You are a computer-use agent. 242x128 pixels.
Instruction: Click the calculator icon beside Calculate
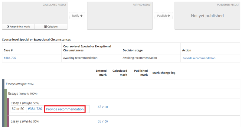[x=46, y=27]
